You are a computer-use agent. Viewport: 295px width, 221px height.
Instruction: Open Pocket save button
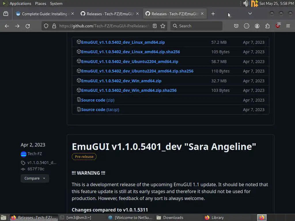coord(236,26)
